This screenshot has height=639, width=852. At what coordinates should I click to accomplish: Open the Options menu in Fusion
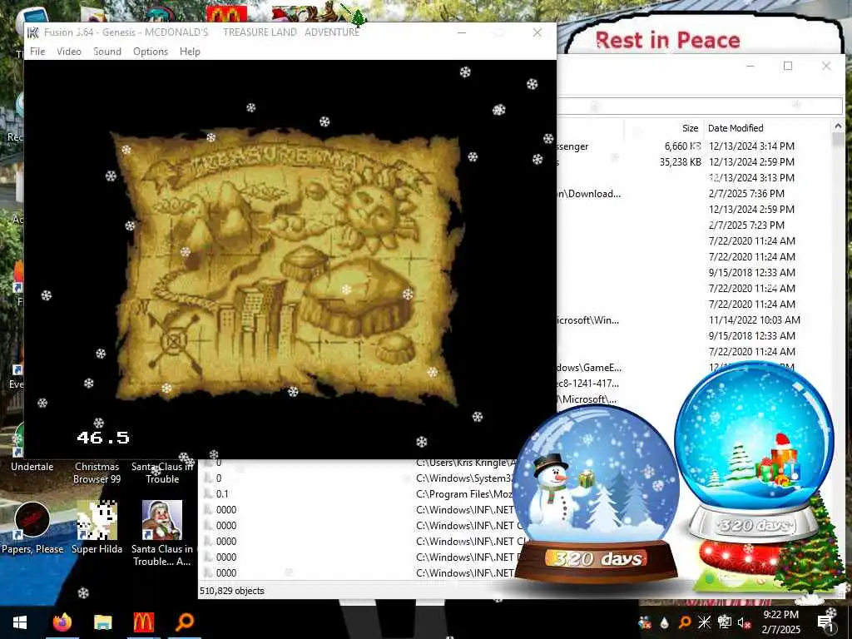151,51
